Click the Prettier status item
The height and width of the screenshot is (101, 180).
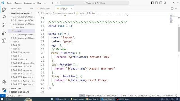168,95
